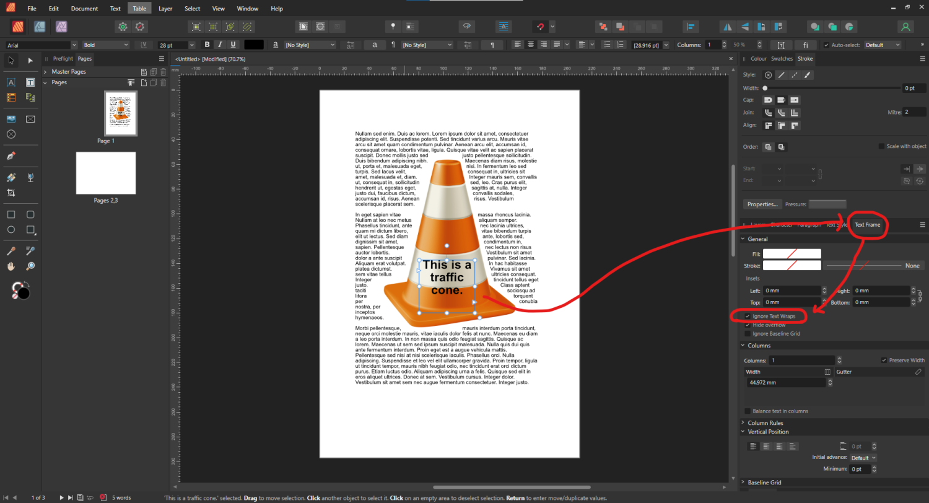Enable Balance text in columns
Image resolution: width=929 pixels, height=503 pixels.
748,411
